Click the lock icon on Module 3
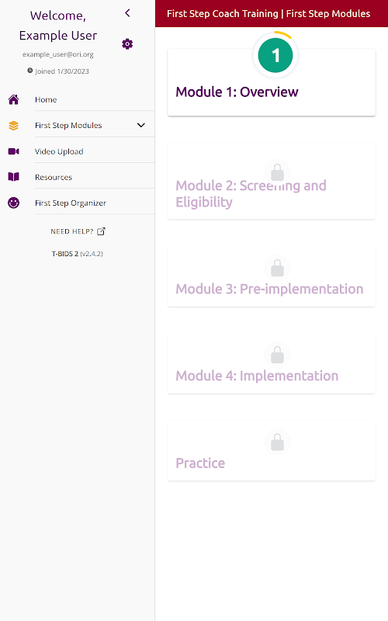The width and height of the screenshot is (388, 621). [277, 268]
